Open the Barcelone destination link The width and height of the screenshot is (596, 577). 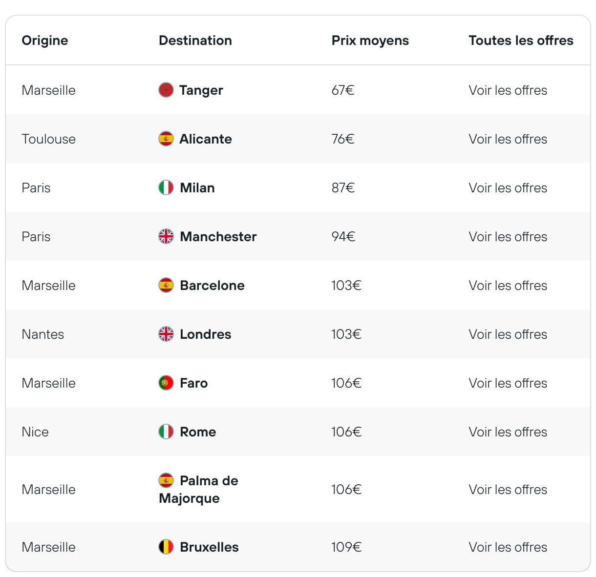coord(212,286)
